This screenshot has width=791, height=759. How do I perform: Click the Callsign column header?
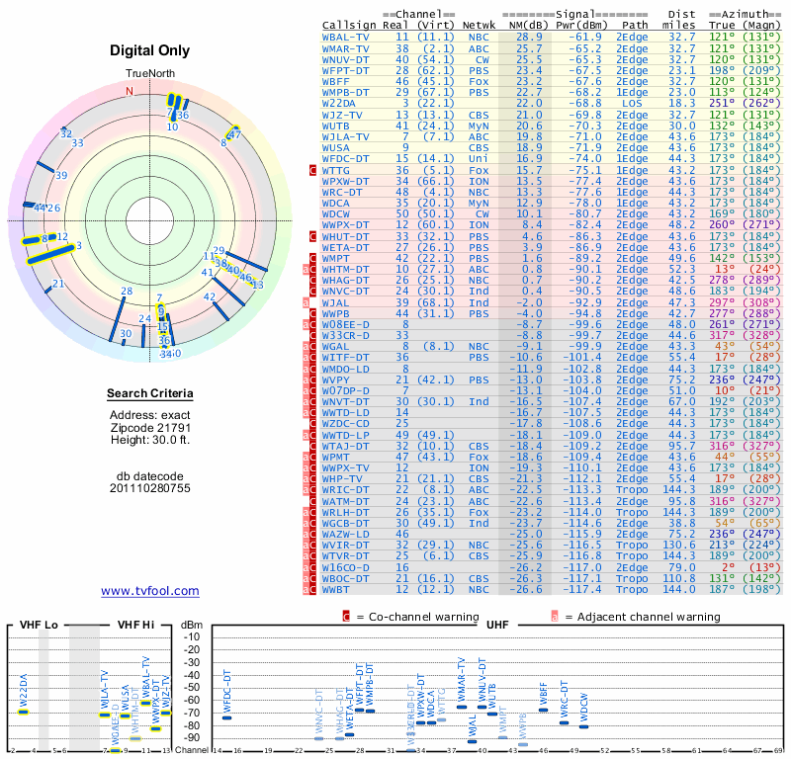350,25
